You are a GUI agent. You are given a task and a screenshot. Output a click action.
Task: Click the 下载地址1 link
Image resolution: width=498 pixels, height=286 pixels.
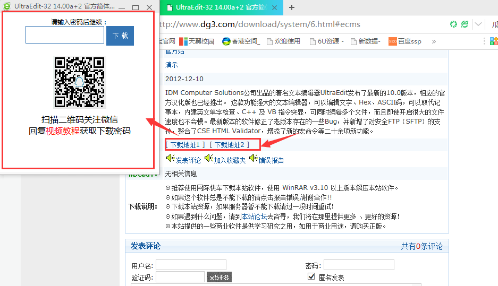tap(185, 145)
